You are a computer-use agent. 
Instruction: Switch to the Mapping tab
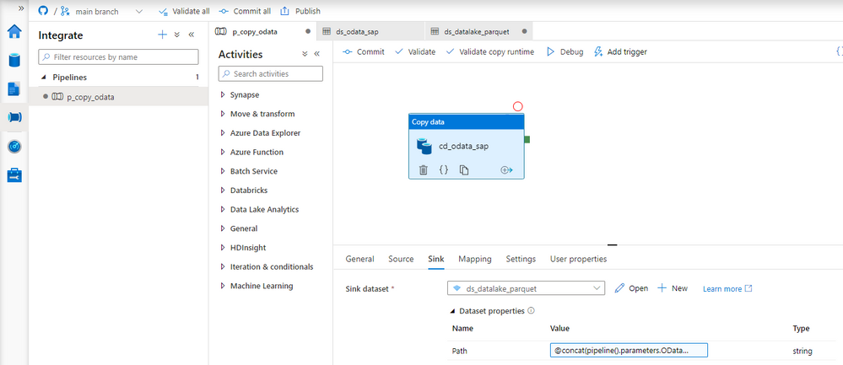point(475,259)
